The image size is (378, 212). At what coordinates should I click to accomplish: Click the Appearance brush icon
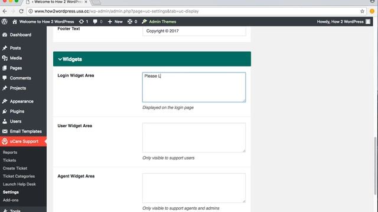(x=5, y=101)
